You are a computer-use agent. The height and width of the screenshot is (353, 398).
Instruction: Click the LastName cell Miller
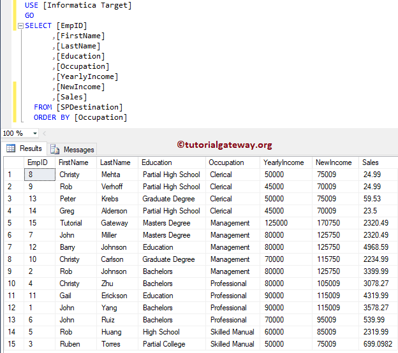(x=117, y=235)
